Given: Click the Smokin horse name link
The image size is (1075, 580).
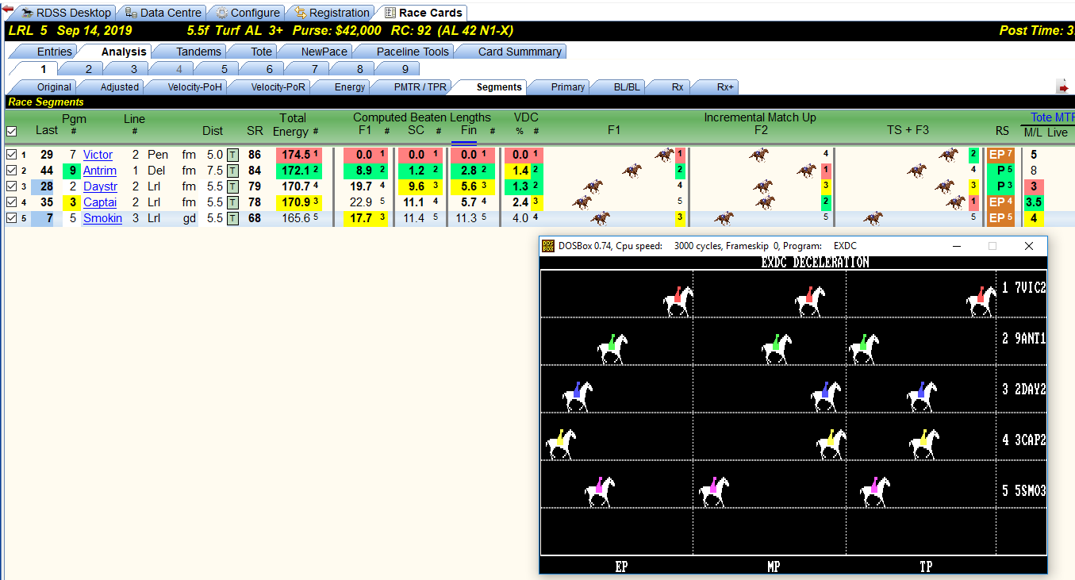Looking at the screenshot, I should 102,218.
